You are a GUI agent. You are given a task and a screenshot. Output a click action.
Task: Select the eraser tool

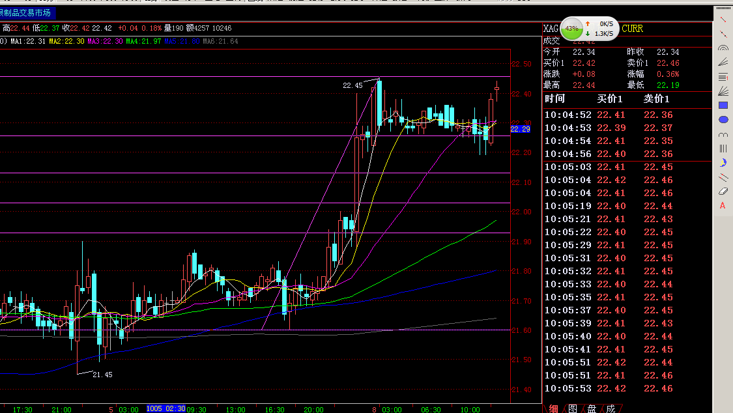pos(723,191)
